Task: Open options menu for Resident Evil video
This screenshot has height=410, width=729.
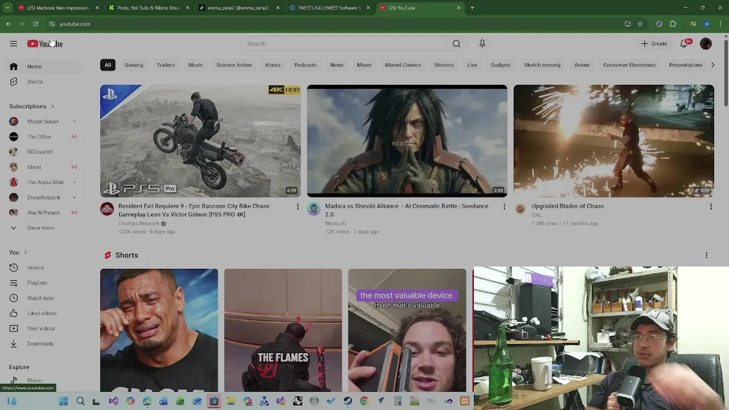Action: tap(297, 207)
